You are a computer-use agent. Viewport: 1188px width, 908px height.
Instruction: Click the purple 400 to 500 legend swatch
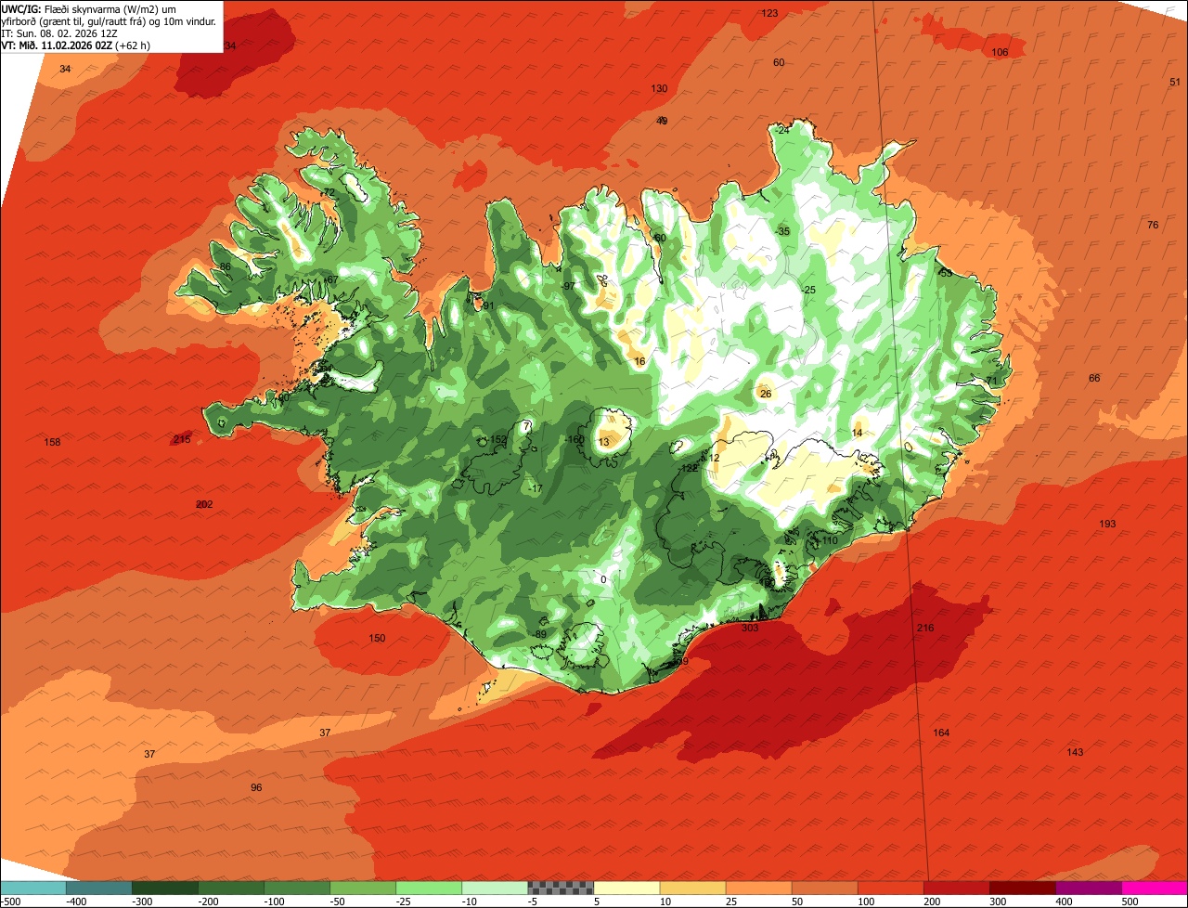click(x=1088, y=888)
